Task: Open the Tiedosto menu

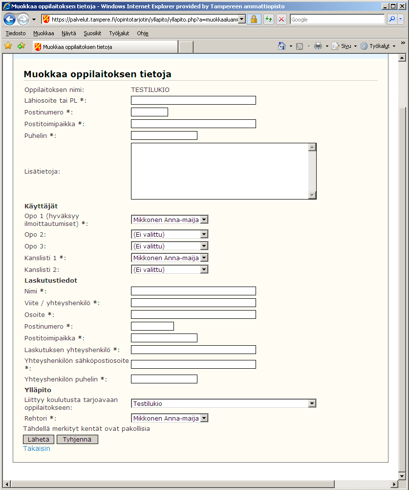Action: 16,33
